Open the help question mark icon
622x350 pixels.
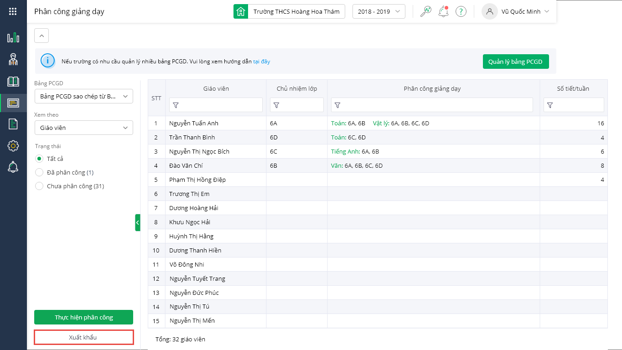pyautogui.click(x=461, y=11)
